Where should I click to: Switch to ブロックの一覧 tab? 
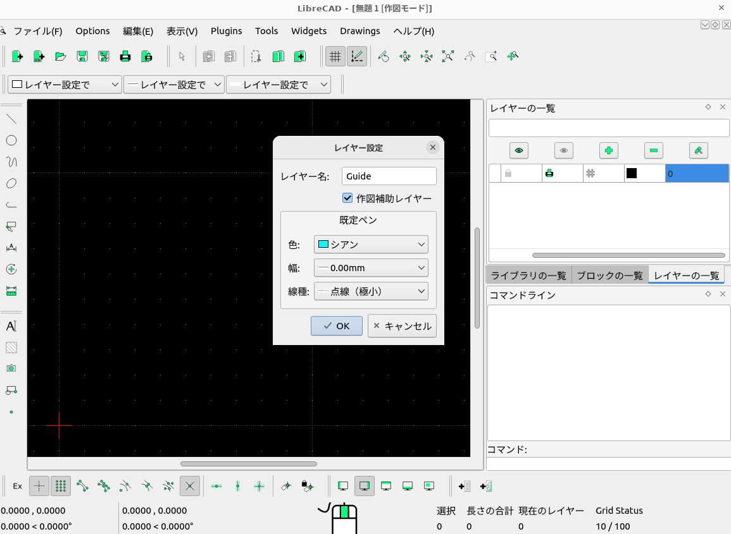[609, 276]
